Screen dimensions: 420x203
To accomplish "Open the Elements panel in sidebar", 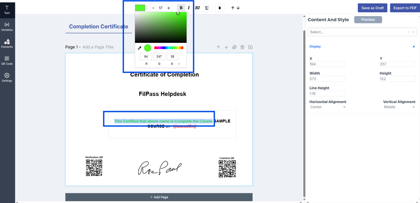I will [x=7, y=43].
